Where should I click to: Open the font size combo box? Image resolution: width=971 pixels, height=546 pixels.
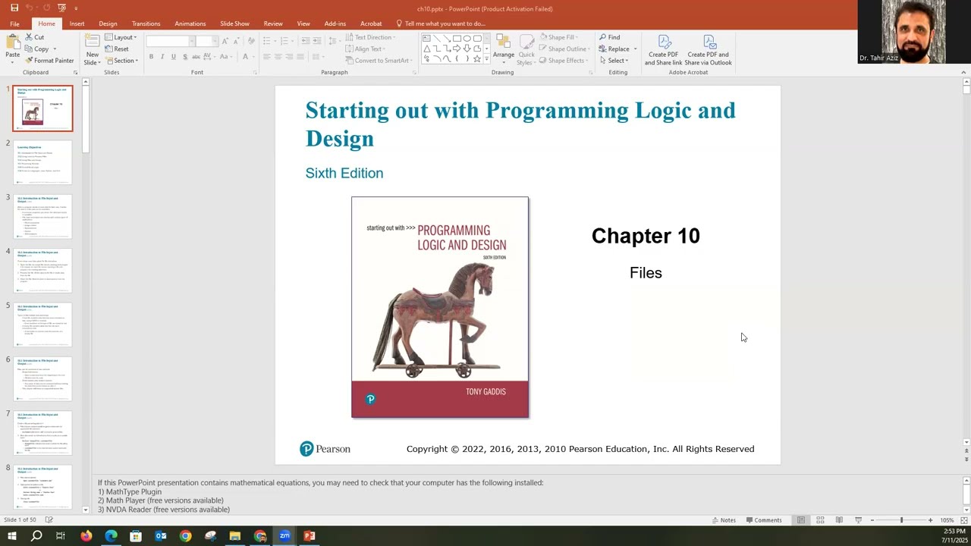(x=206, y=41)
